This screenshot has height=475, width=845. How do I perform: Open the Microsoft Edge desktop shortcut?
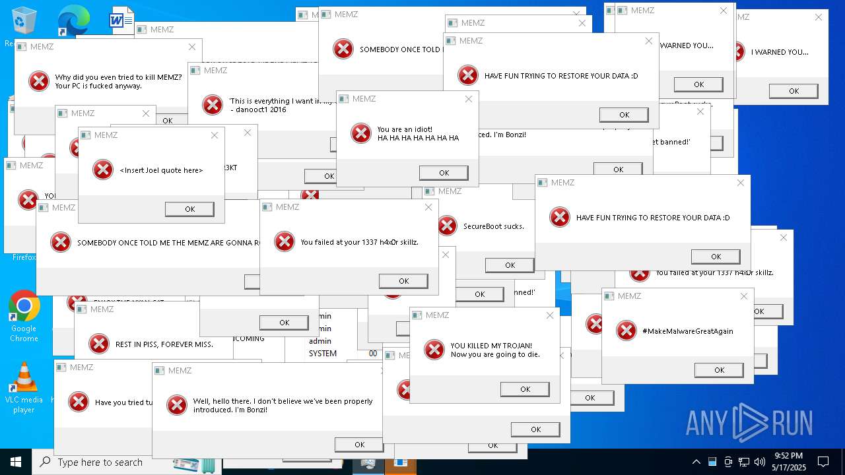point(73,21)
